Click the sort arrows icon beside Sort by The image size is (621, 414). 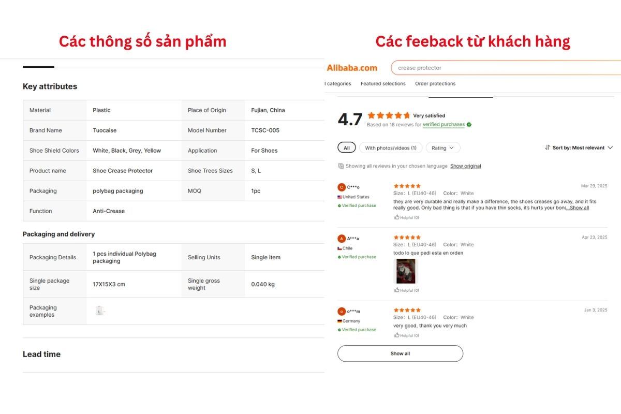tap(547, 147)
